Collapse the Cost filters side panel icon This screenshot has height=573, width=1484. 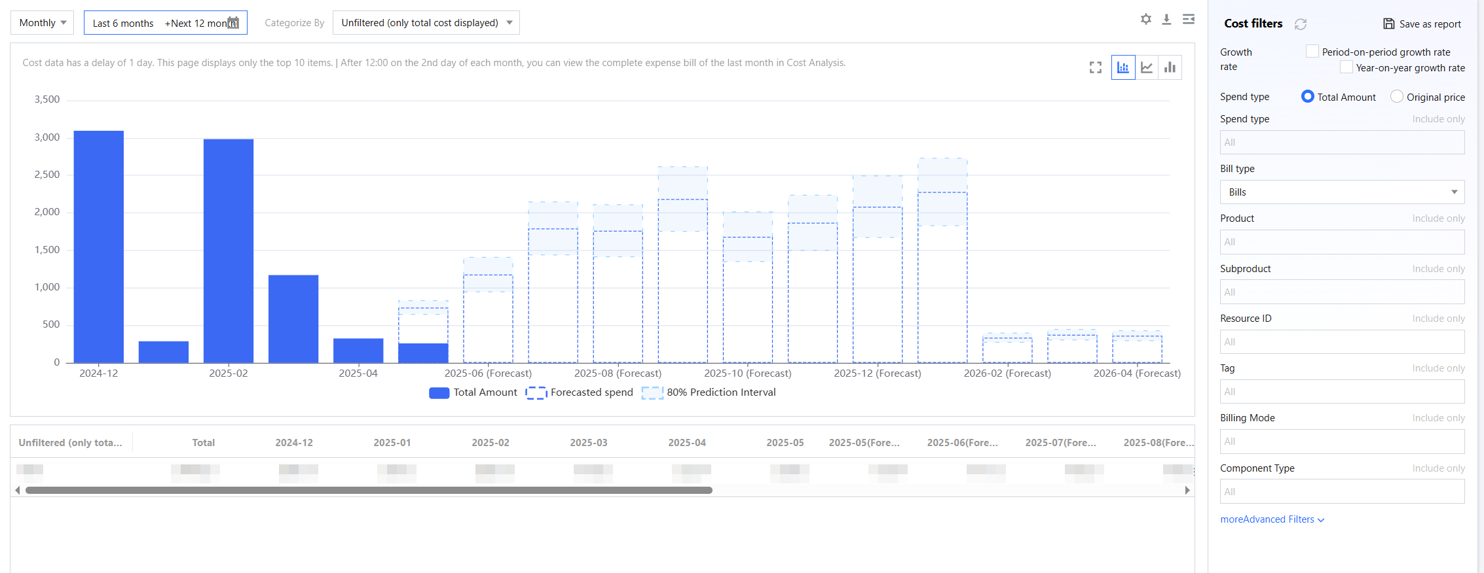(x=1189, y=20)
